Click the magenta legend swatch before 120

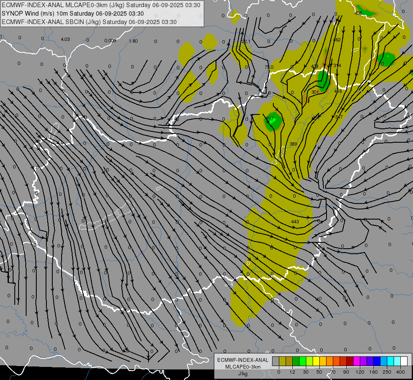(x=357, y=361)
